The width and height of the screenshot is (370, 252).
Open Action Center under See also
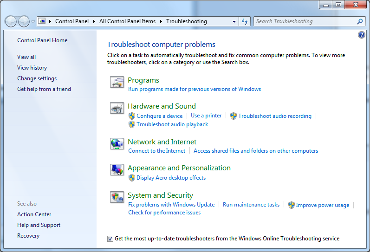[x=34, y=214]
